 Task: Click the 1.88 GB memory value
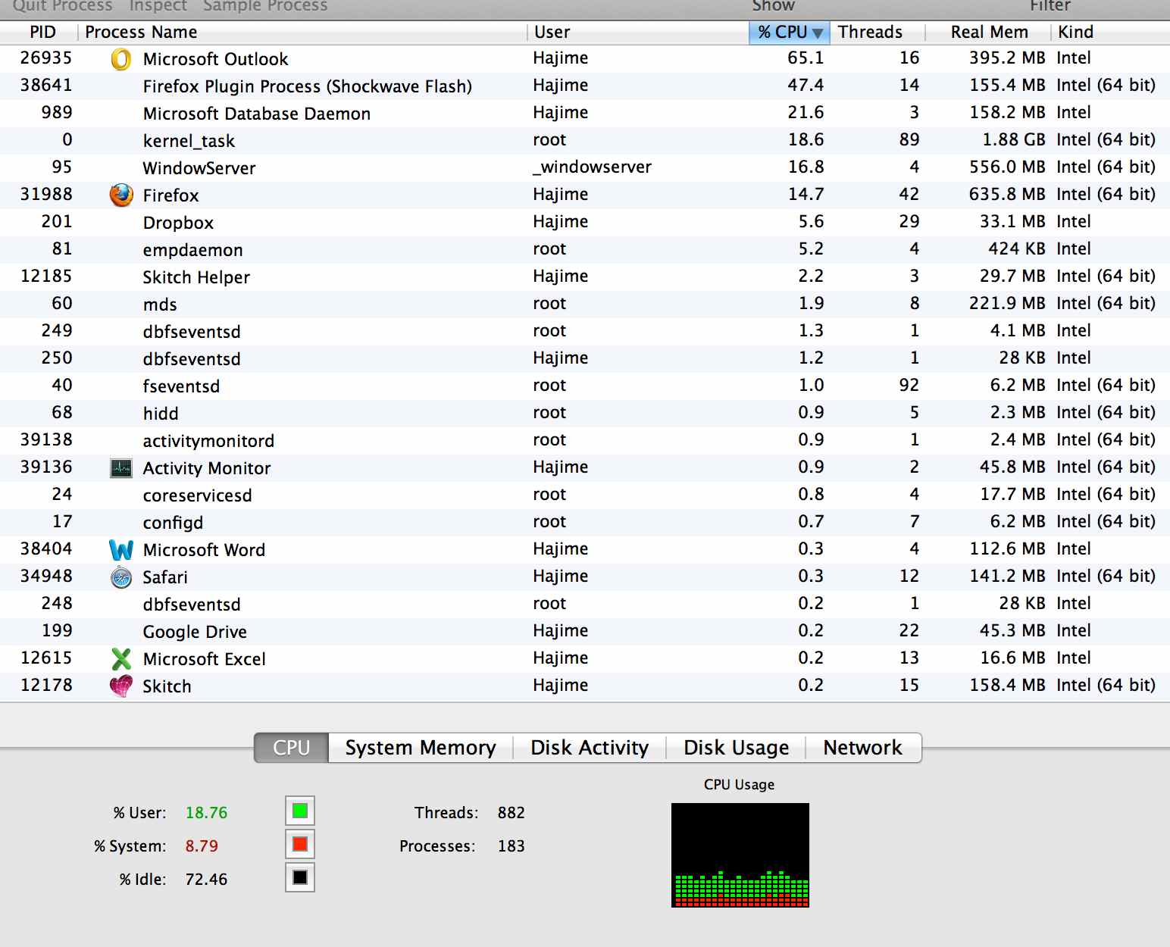1014,139
